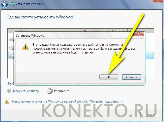The width and height of the screenshot is (164, 122).
Task: Select the first disk drive icon in list
Action: 11,40
